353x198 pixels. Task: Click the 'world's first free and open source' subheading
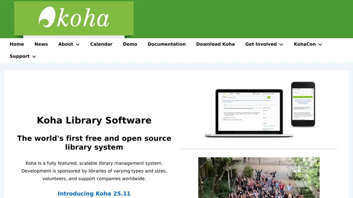(x=94, y=143)
